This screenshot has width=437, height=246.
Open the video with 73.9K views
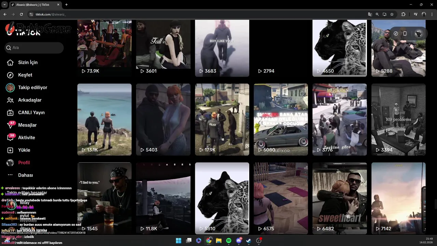tap(104, 48)
